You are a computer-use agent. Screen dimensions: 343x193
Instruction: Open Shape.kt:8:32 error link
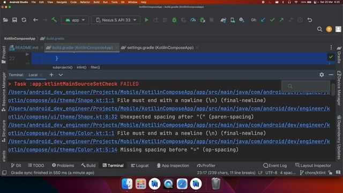63,117
